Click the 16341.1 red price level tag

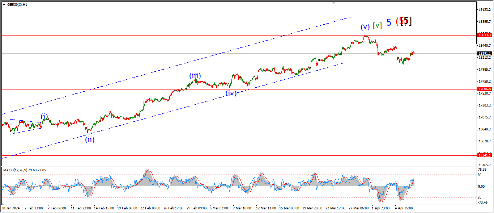(485, 155)
